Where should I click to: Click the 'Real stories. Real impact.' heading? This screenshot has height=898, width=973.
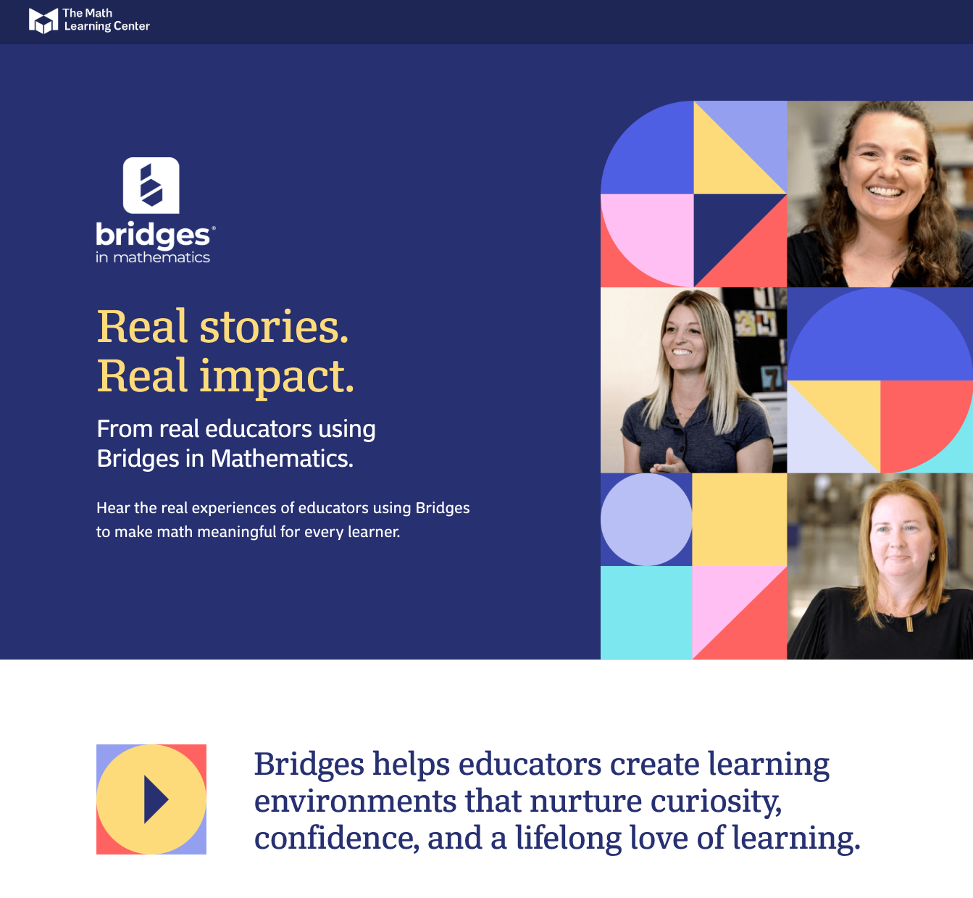tap(226, 351)
